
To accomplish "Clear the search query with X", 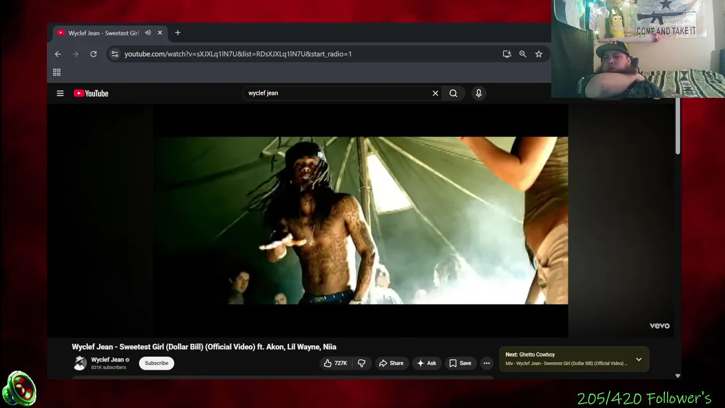I will point(436,93).
